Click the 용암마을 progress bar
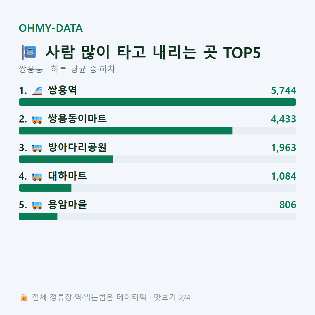Screen dimensions: 315x315 [157, 216]
